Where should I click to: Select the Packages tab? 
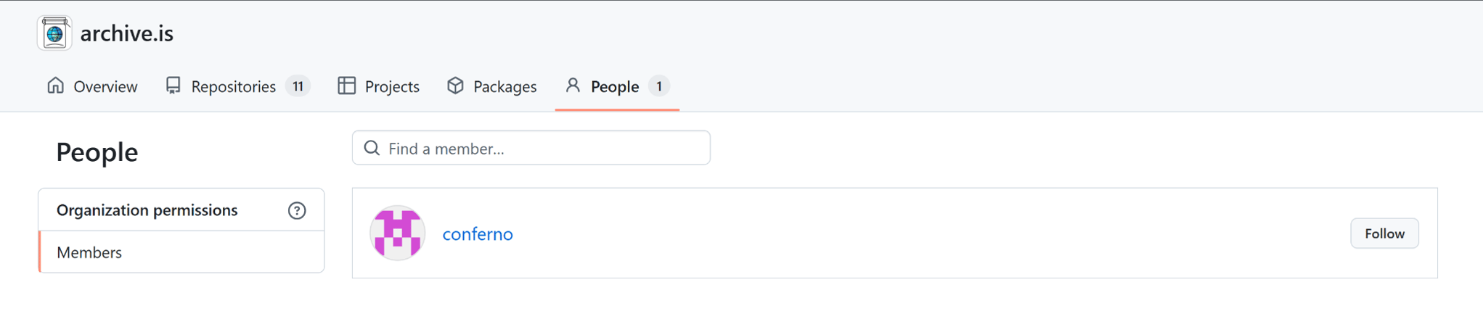click(x=504, y=86)
